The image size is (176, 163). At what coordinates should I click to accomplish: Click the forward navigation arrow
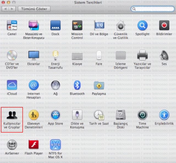(x=12, y=9)
